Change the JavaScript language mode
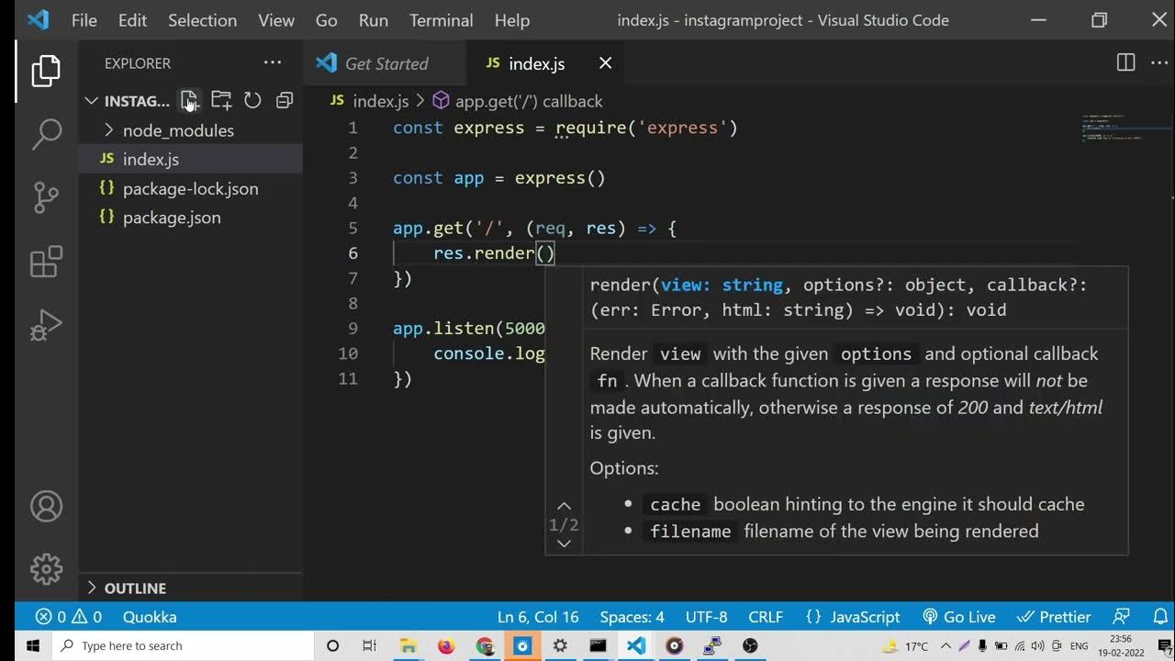This screenshot has height=661, width=1175. click(854, 617)
